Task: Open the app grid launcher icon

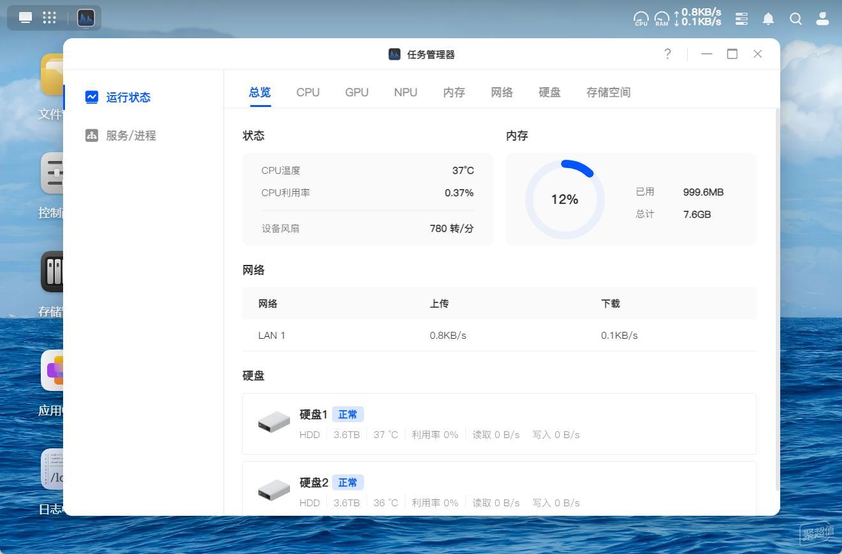Action: click(x=49, y=18)
